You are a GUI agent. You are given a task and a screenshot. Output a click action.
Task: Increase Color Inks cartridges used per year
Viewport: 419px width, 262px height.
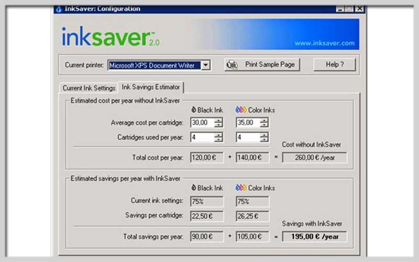[x=264, y=135]
